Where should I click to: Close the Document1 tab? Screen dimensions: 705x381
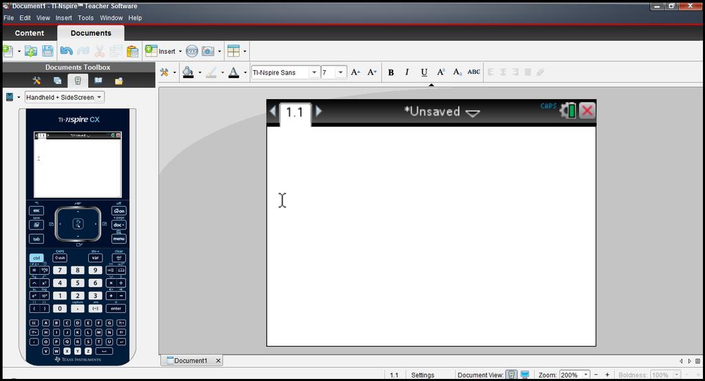[x=218, y=360]
